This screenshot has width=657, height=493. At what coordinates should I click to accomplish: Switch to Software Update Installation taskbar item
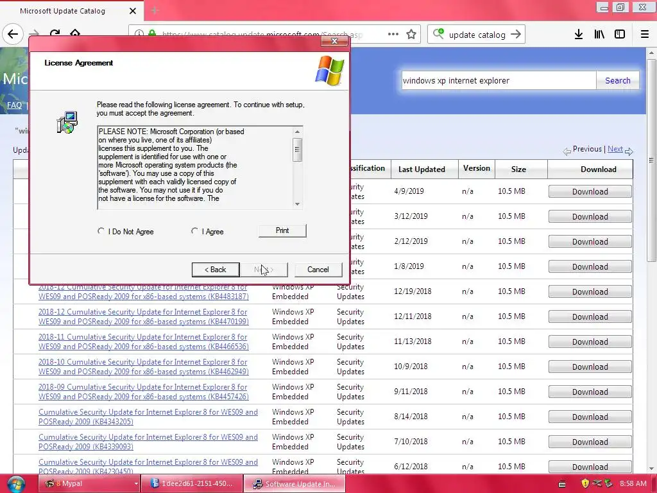coord(295,484)
